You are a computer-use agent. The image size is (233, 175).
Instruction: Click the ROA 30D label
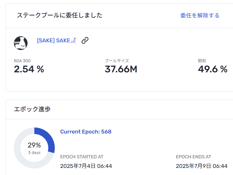[x=22, y=61]
